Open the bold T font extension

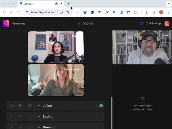coord(99,12)
